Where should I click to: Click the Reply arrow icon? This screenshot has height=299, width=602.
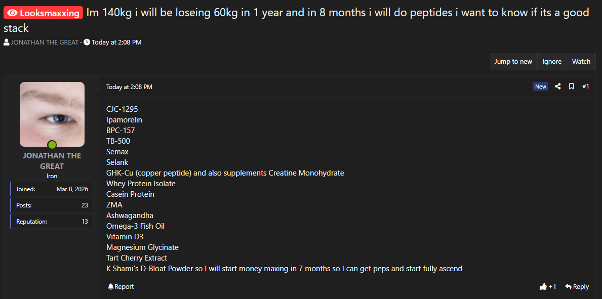[569, 286]
